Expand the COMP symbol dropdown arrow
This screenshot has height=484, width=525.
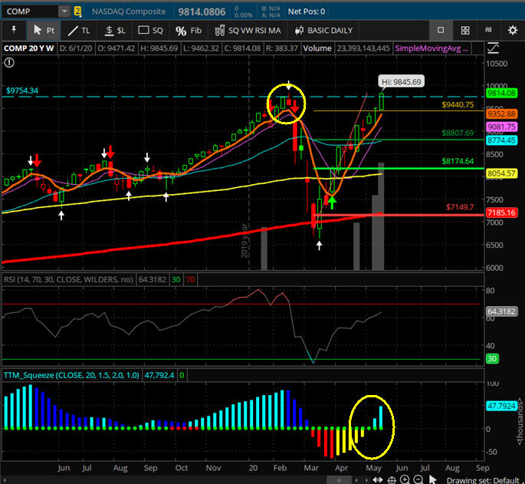(64, 12)
